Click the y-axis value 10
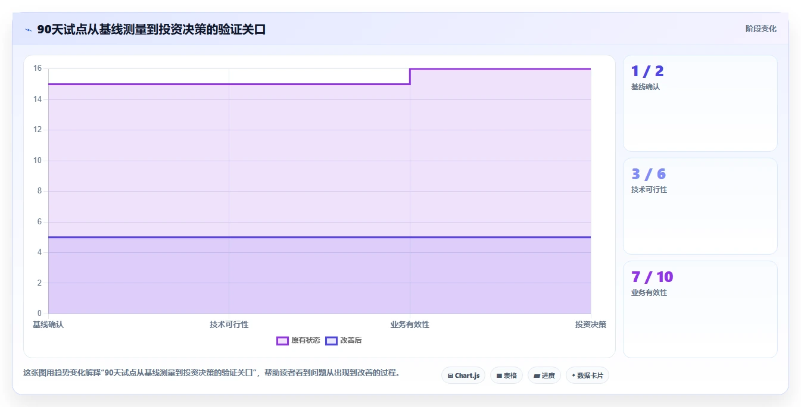 tap(38, 161)
